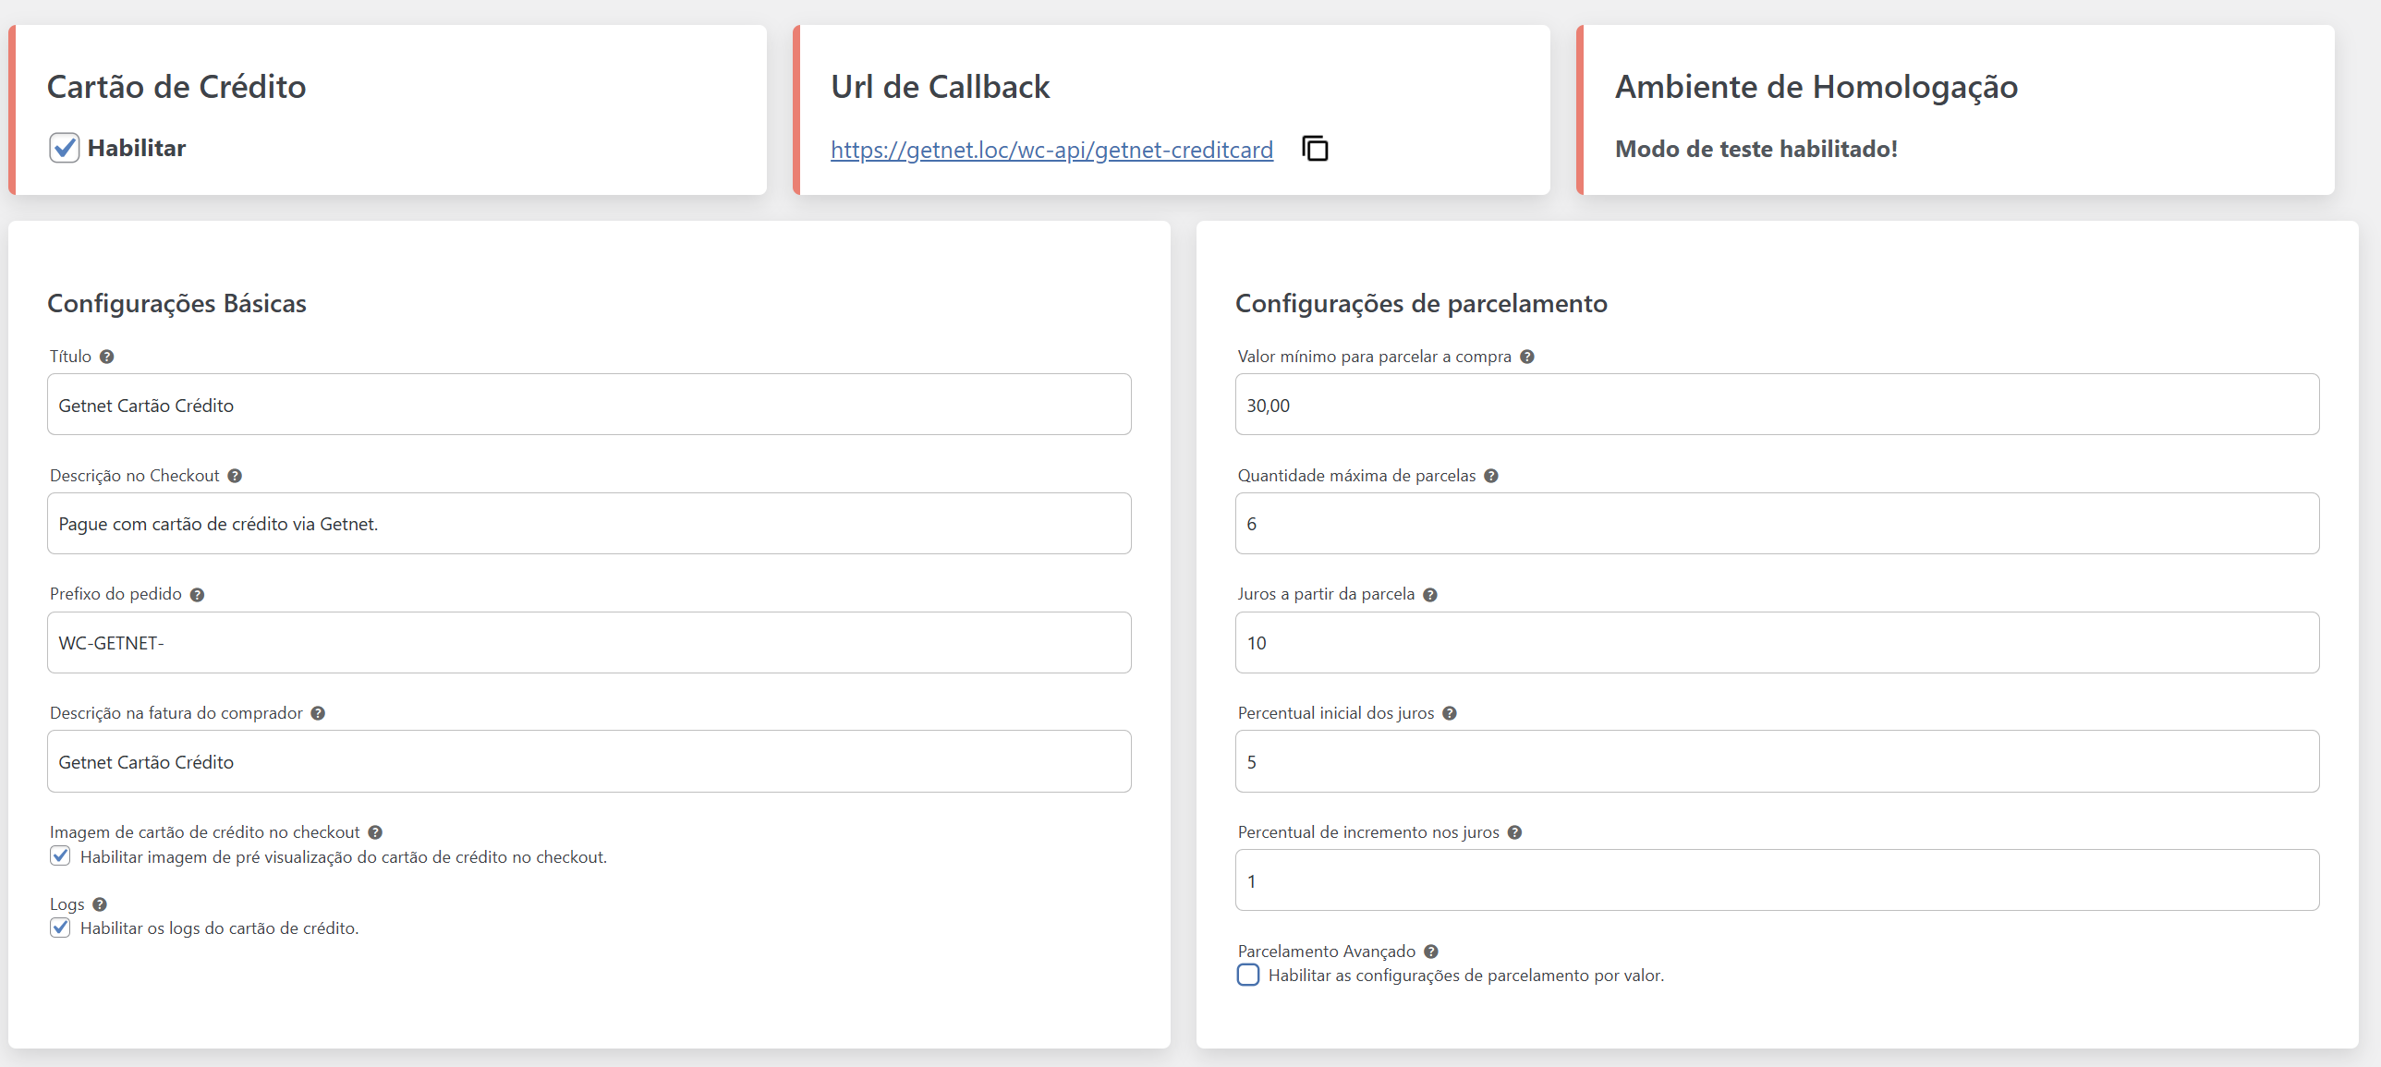Open the getnet-creditcard callback link
This screenshot has width=2381, height=1067.
click(x=1051, y=150)
